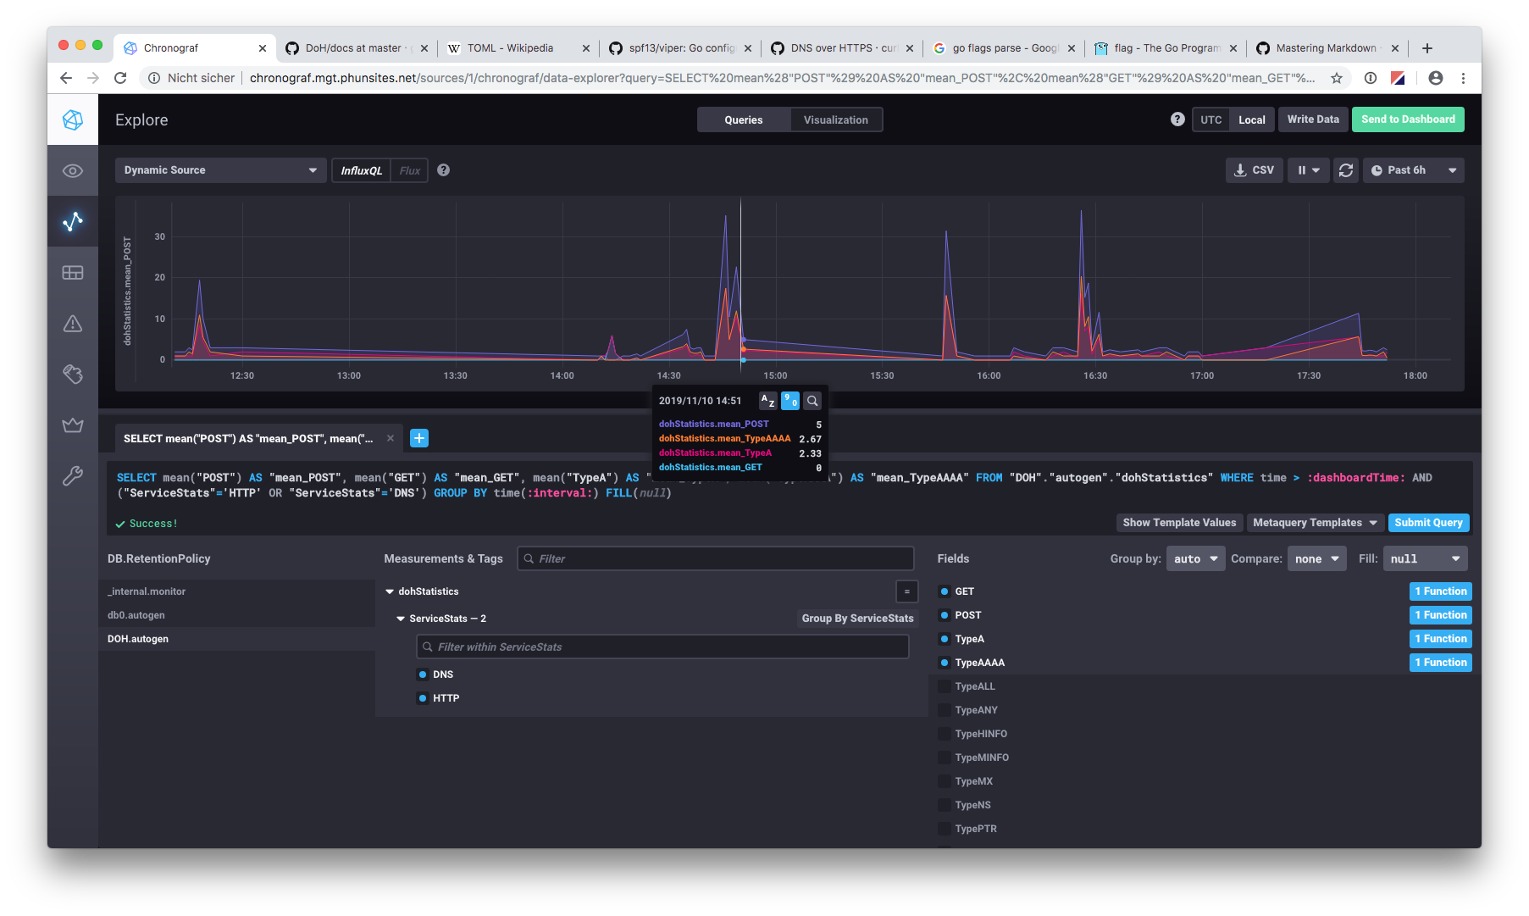Image resolution: width=1529 pixels, height=916 pixels.
Task: Click the help question mark near UTC
Action: [x=1177, y=119]
